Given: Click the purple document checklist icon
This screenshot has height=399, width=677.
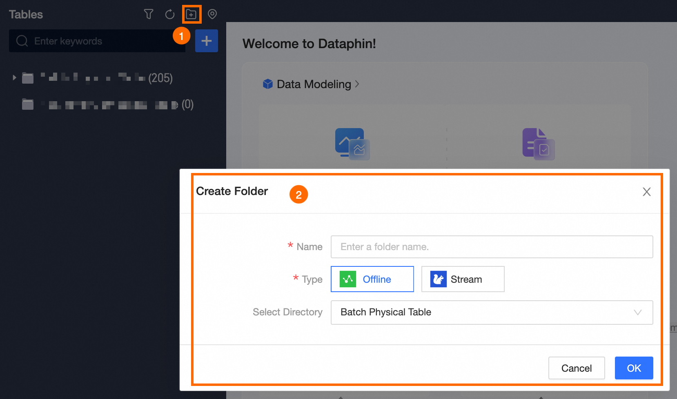Looking at the screenshot, I should [x=539, y=144].
